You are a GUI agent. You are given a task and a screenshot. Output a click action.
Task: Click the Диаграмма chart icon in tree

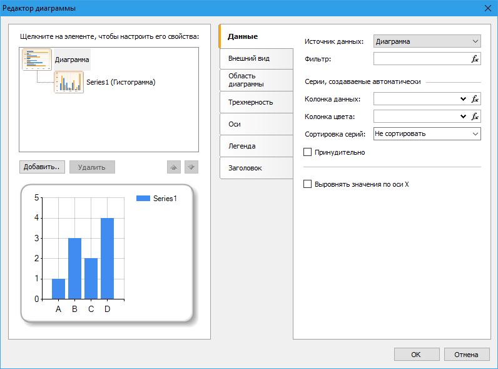pos(37,60)
